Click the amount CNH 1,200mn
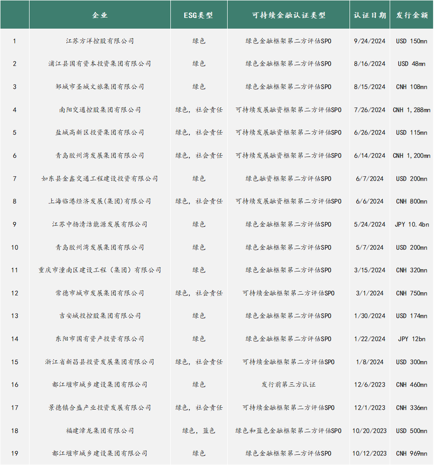 (x=412, y=156)
